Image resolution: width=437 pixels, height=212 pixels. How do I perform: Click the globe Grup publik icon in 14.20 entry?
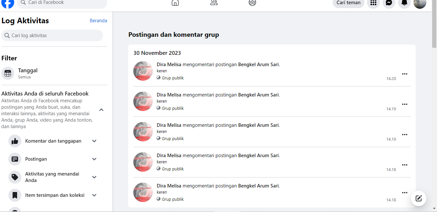click(x=158, y=78)
